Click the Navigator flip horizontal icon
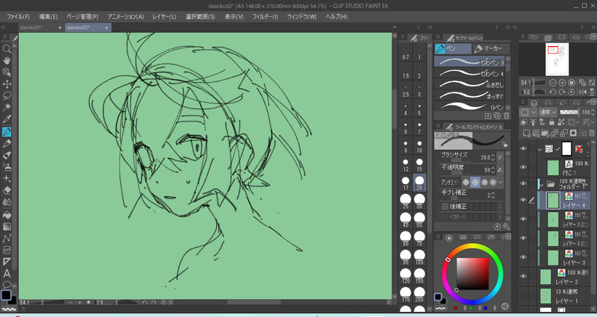 [582, 92]
